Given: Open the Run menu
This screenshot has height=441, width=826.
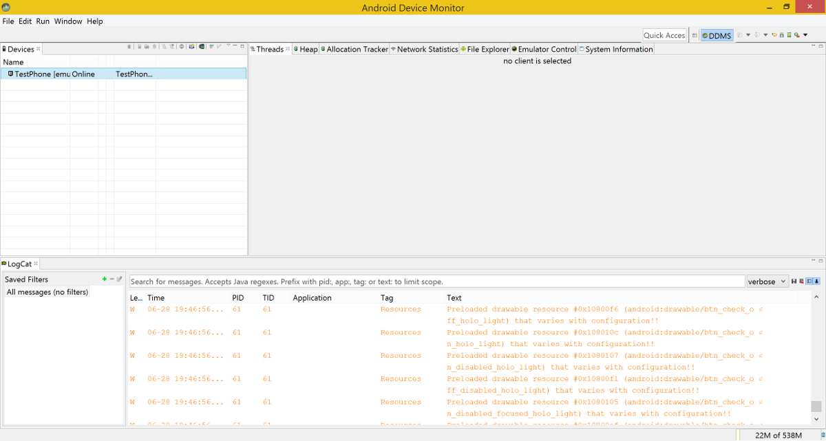Looking at the screenshot, I should (43, 21).
